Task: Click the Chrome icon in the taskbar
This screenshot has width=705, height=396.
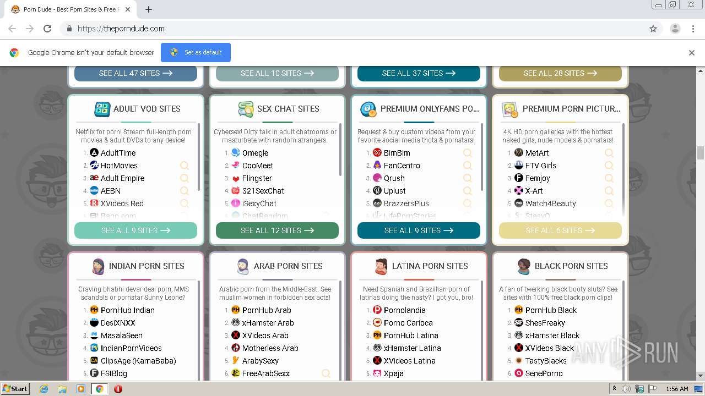Action: (x=99, y=389)
